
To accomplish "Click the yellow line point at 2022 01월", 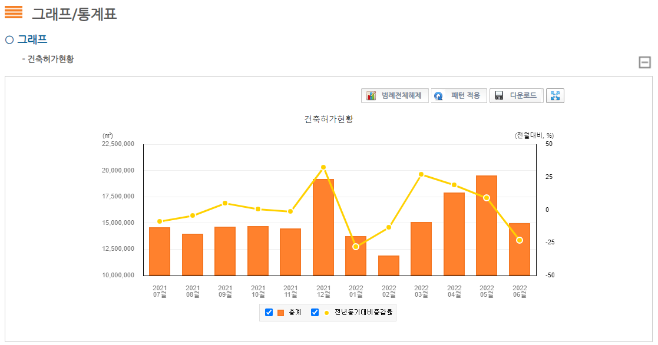I will [356, 247].
